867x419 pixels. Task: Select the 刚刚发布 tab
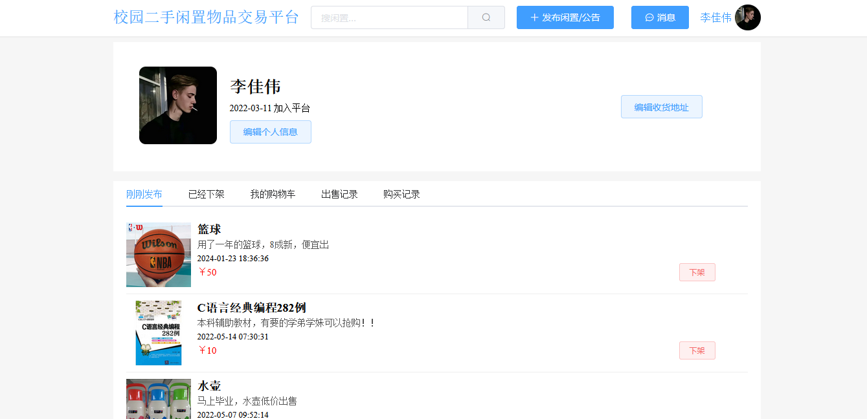point(144,194)
